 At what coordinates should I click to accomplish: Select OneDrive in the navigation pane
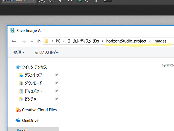30,121
